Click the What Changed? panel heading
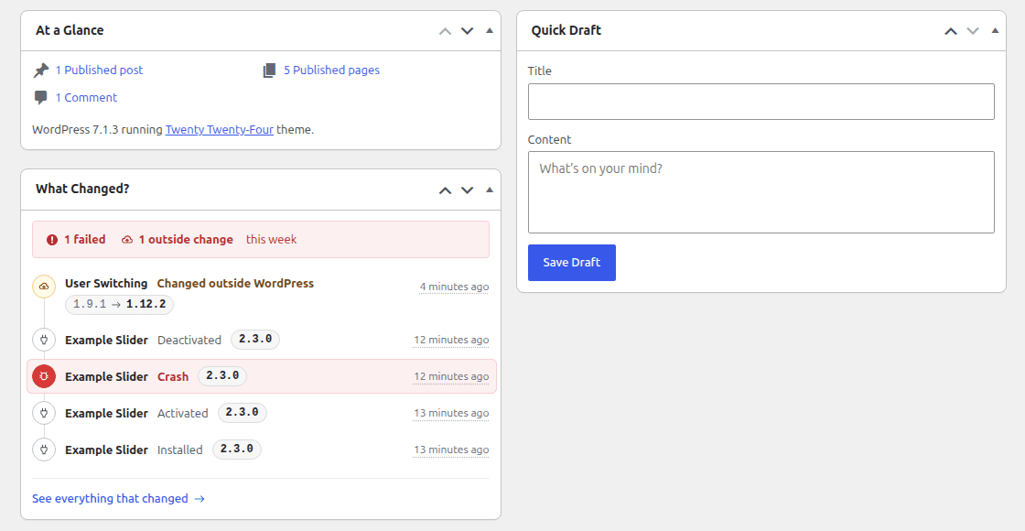 pyautogui.click(x=82, y=189)
